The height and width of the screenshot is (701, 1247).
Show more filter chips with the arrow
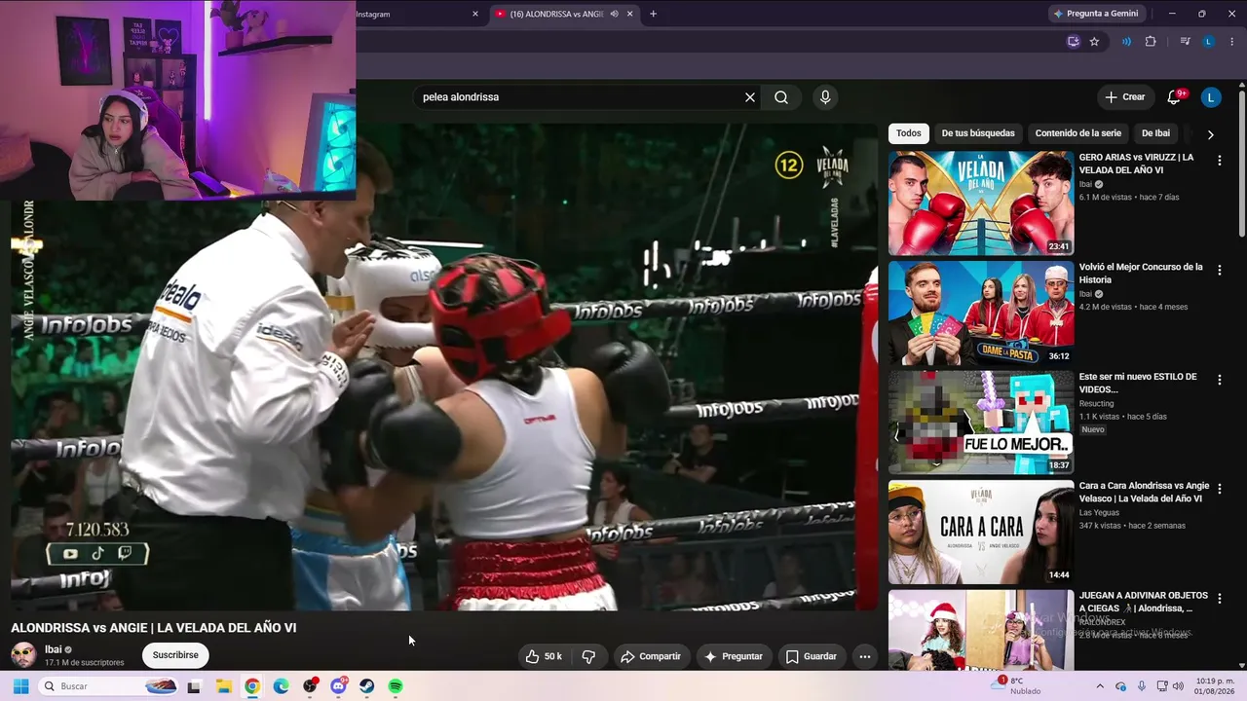coord(1210,134)
